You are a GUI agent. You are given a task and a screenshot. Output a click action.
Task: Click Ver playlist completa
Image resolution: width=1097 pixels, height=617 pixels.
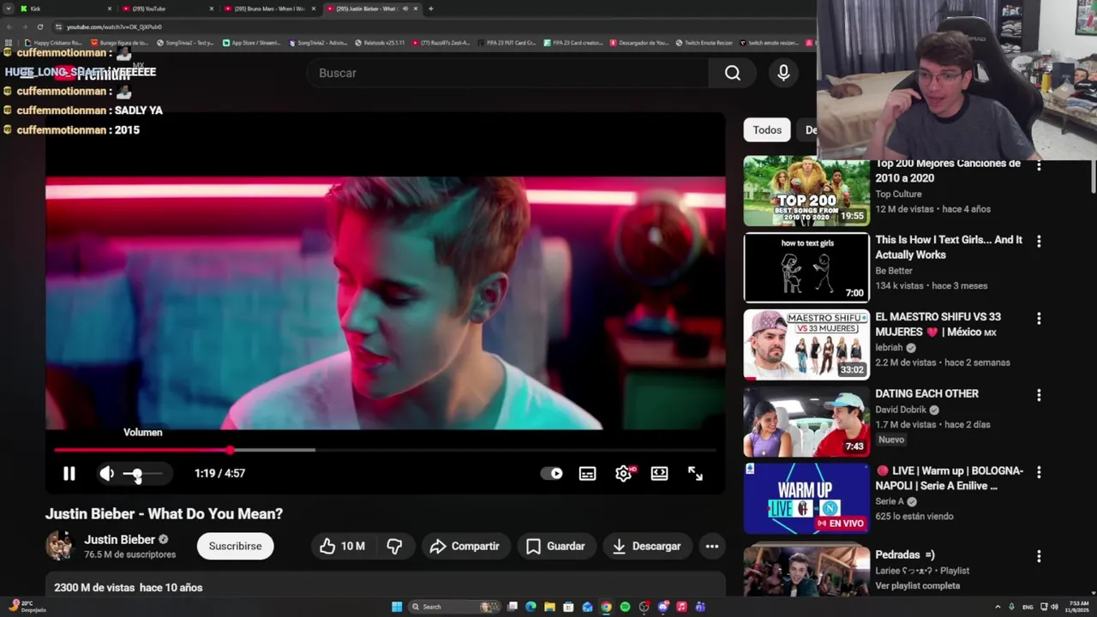(x=917, y=585)
